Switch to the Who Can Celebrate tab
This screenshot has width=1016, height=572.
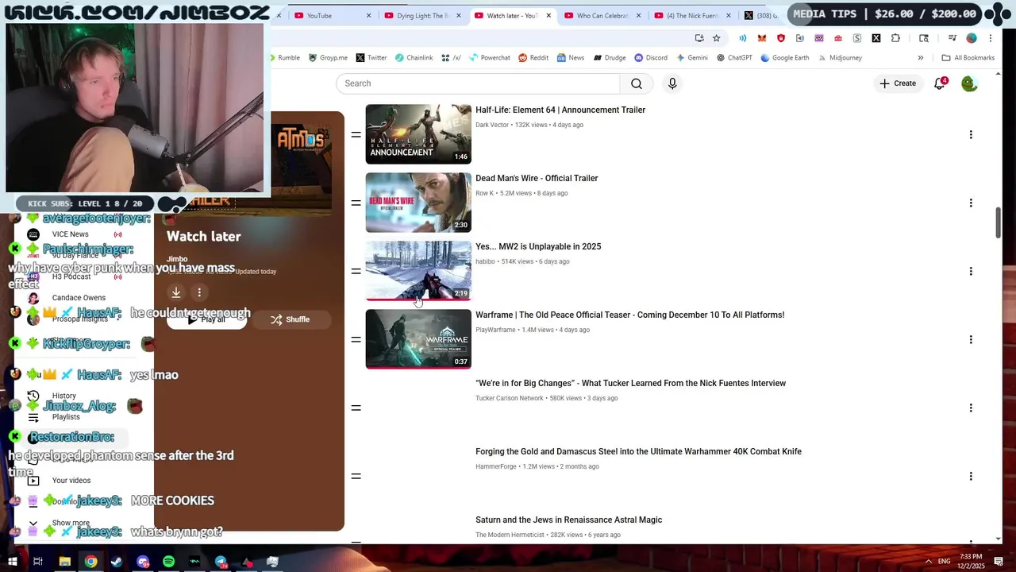coord(600,16)
